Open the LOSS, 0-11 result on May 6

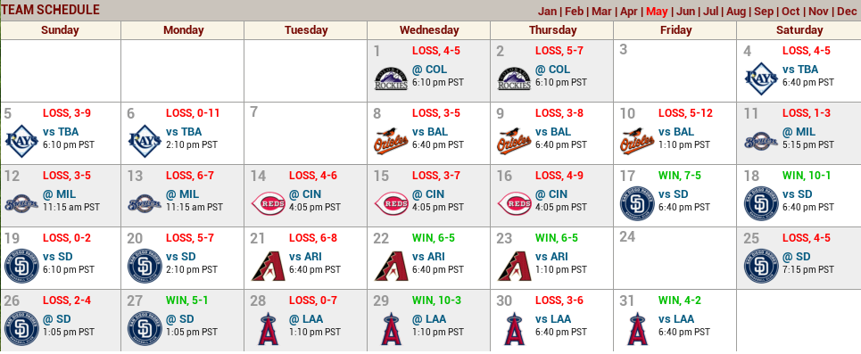[193, 113]
